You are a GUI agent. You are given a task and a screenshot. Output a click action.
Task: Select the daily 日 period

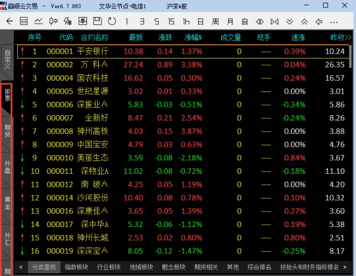[200, 22]
